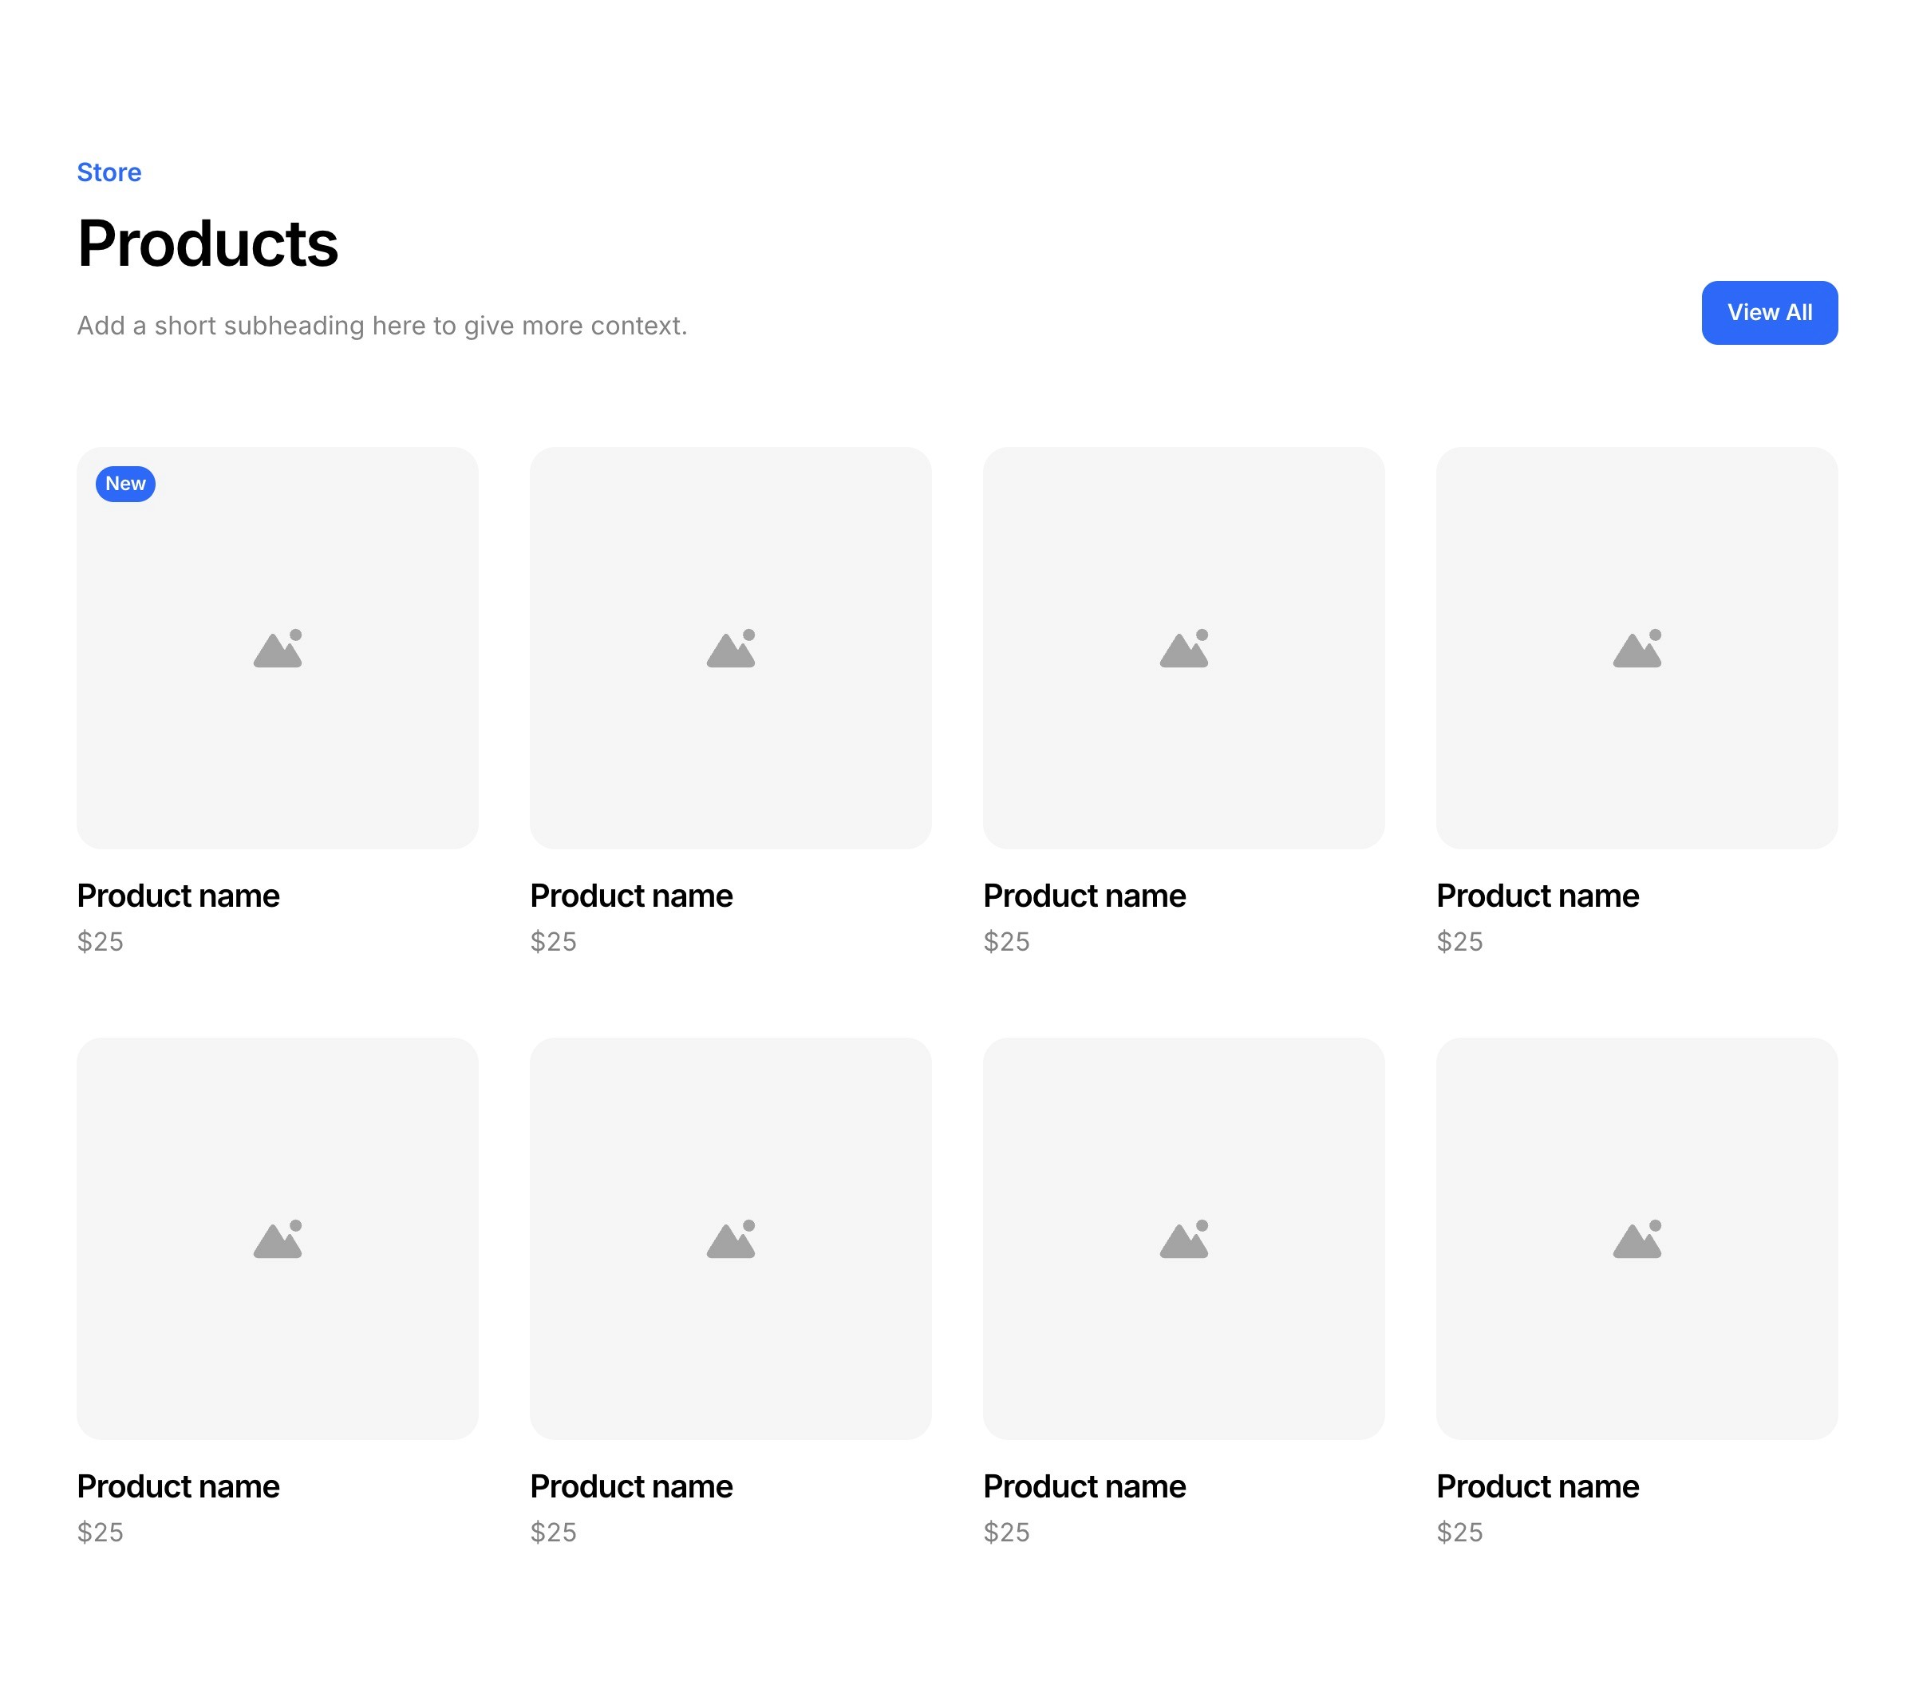Screen dimensions: 1915x1705
Task: Open fourth top-row Product name title
Action: [1538, 896]
